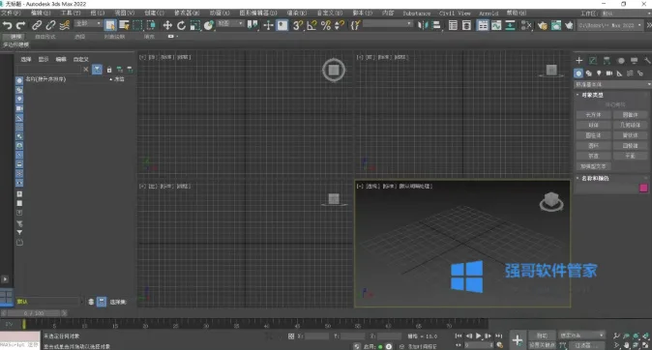This screenshot has height=350, width=652.
Task: Click the Play Animation button
Action: [x=479, y=335]
